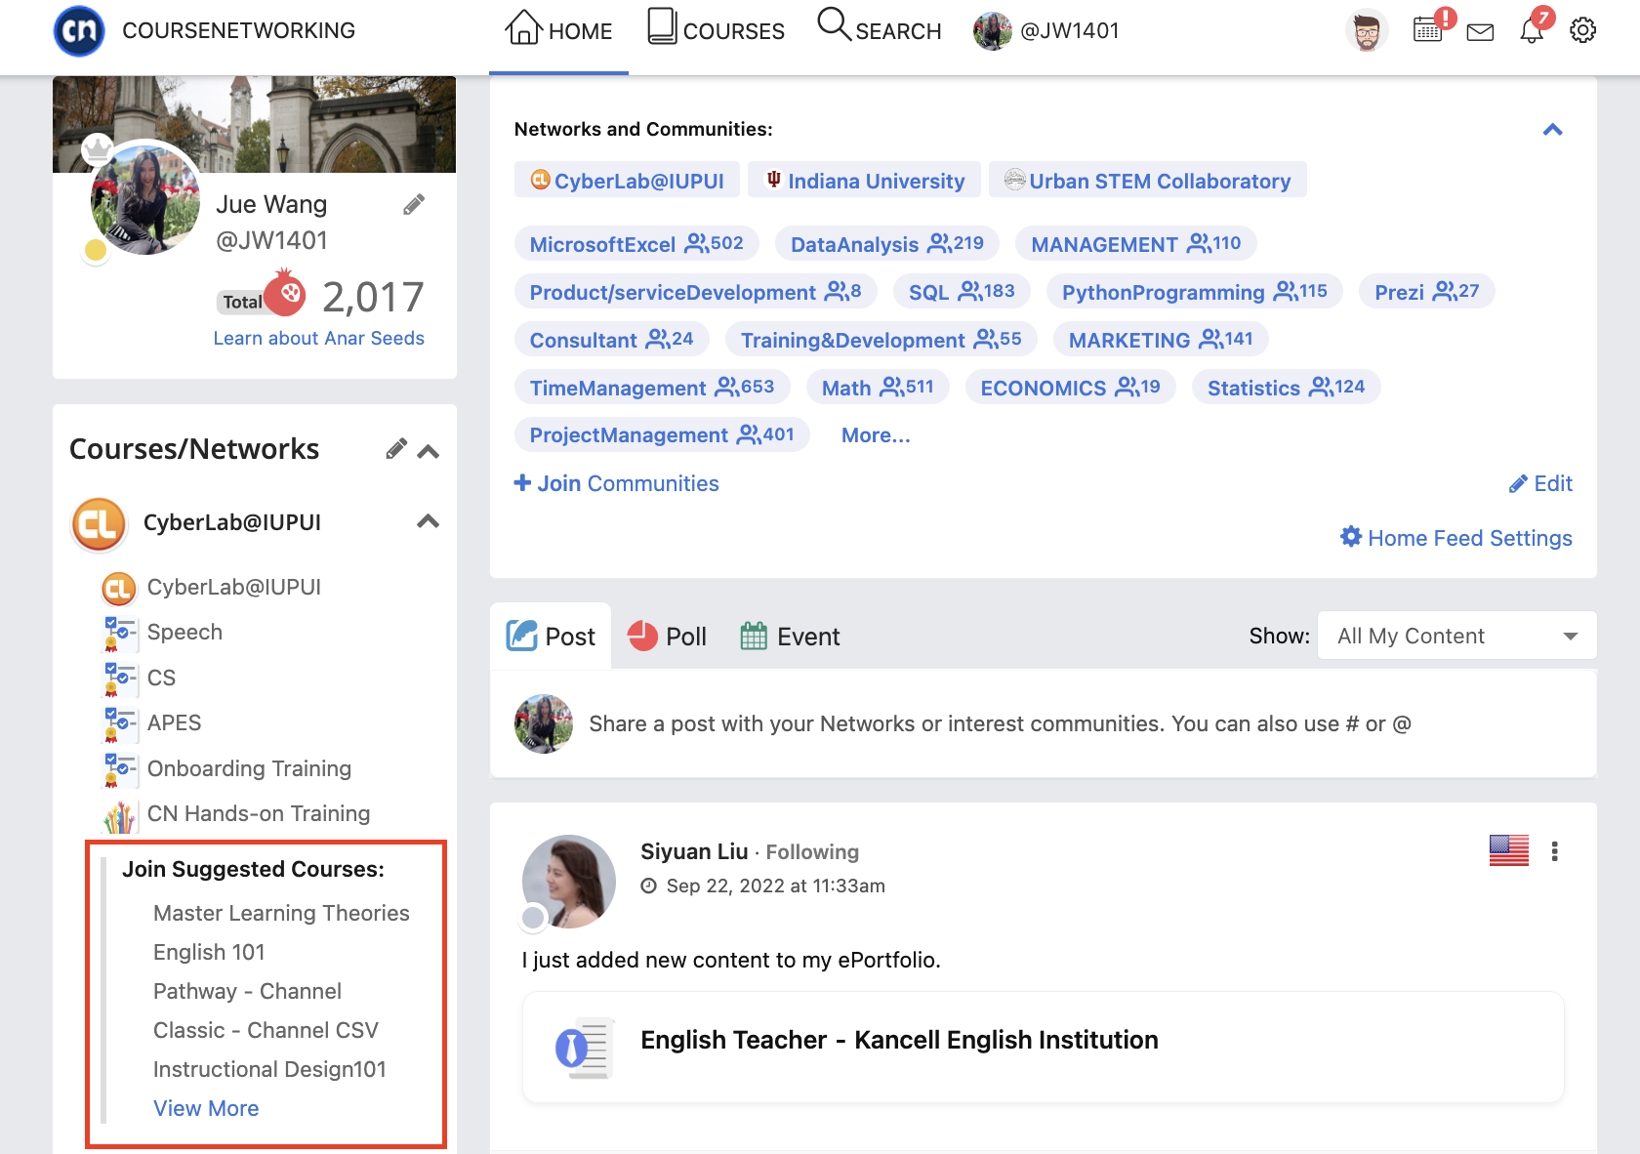Viewport: 1640px width, 1154px height.
Task: Open the CourseNetworking CN logo
Action: pyautogui.click(x=79, y=30)
